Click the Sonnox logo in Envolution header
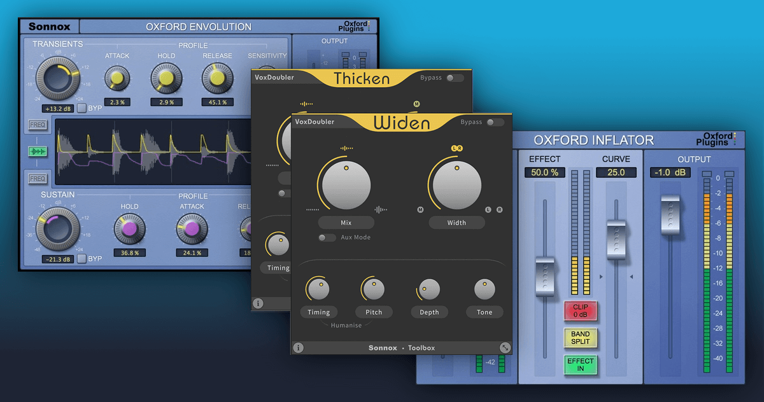764x402 pixels. (x=49, y=27)
